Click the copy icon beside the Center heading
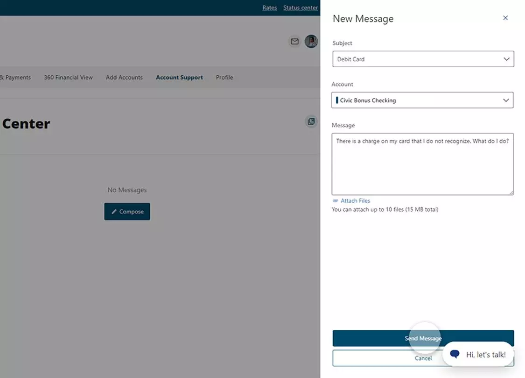Viewport: 525px width, 378px height. (311, 121)
